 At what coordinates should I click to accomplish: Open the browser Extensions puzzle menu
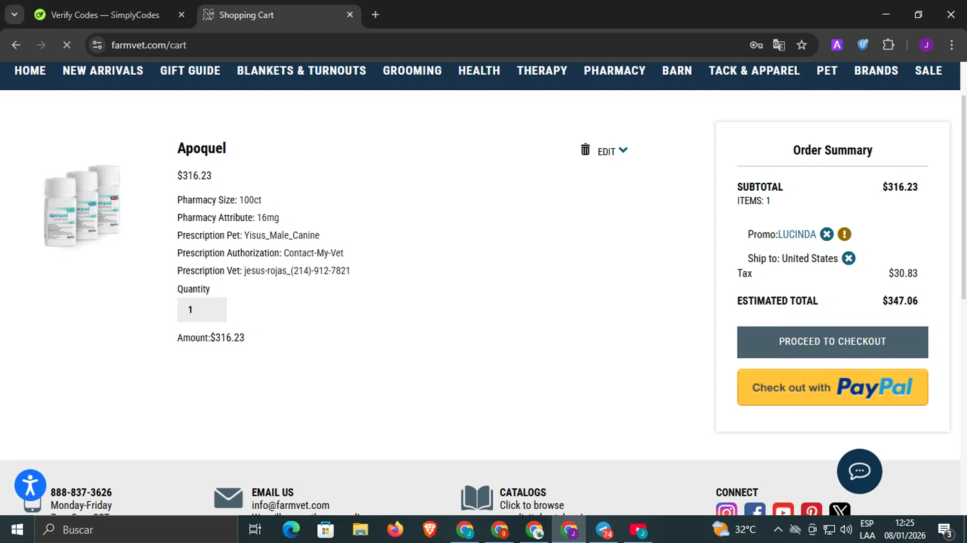[x=888, y=45]
